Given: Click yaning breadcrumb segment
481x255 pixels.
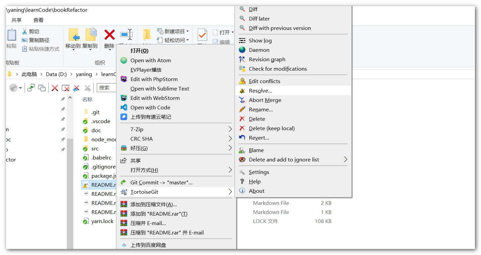Looking at the screenshot, I should coord(84,74).
